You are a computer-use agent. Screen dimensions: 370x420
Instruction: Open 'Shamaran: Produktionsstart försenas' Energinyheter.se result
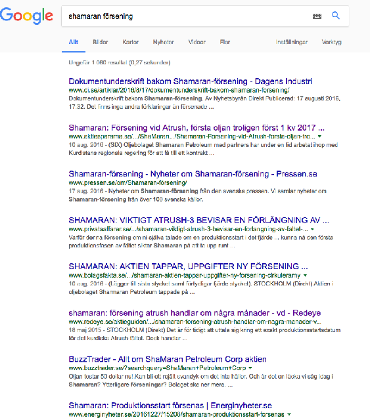point(170,406)
